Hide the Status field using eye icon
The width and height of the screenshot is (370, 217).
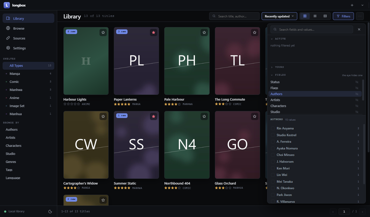tap(357, 82)
